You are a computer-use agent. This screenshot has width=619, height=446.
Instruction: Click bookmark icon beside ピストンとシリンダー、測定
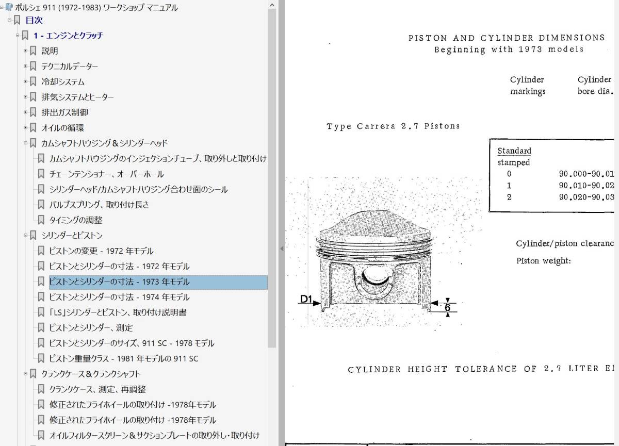click(x=41, y=327)
